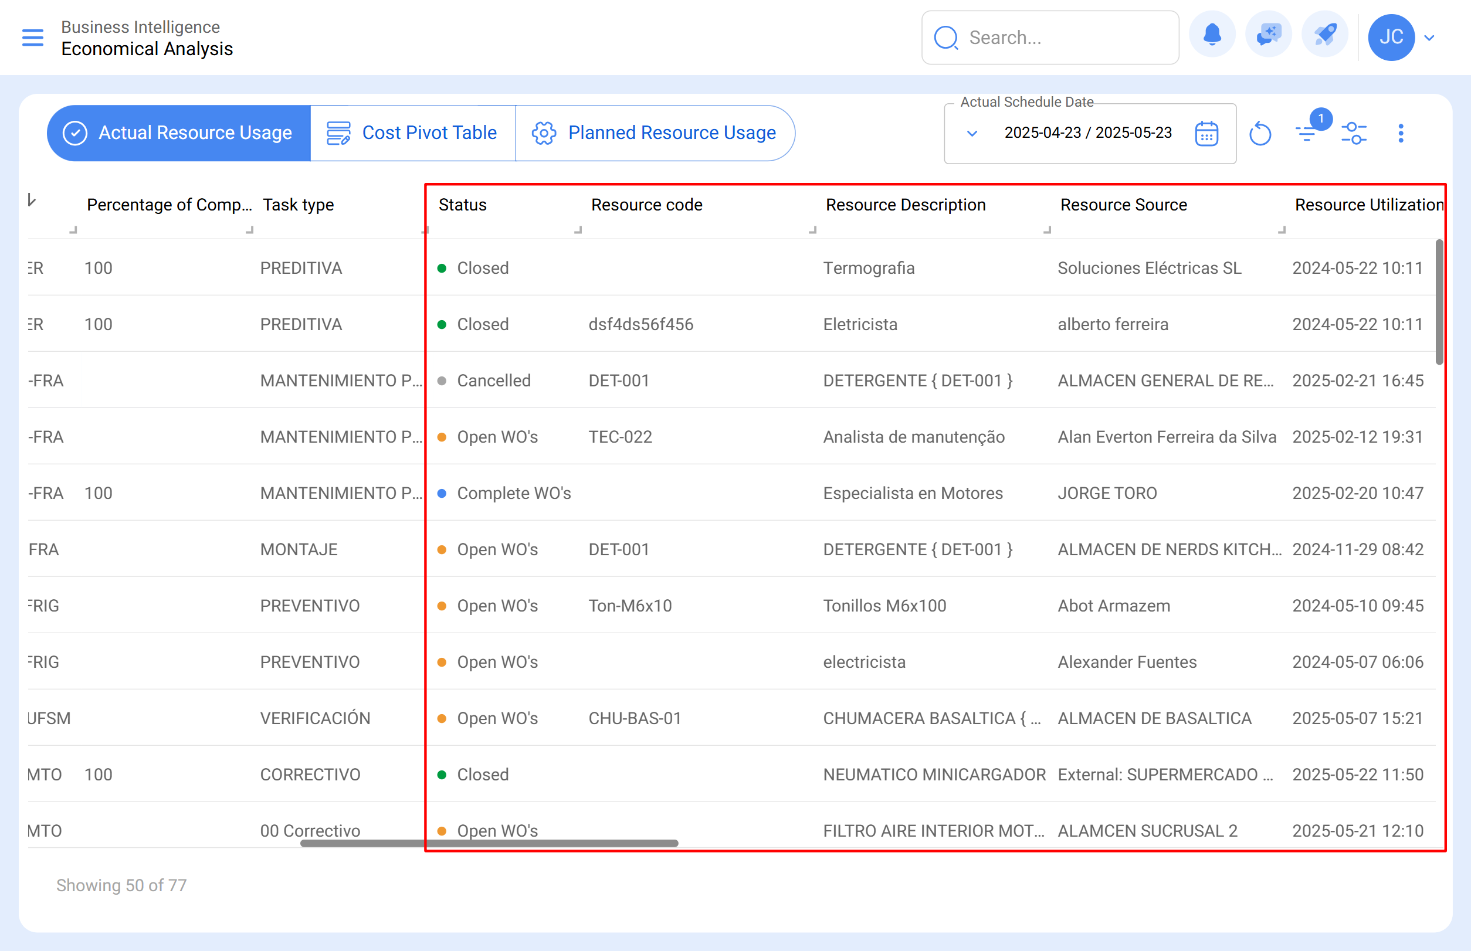The image size is (1471, 951).
Task: Select the alberto ferreira source cell
Action: (x=1113, y=324)
